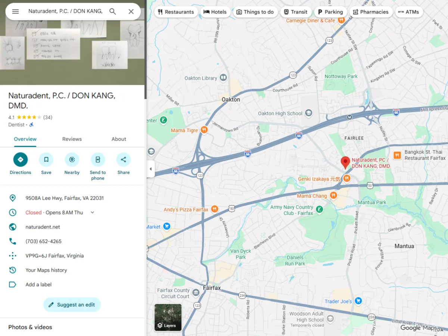Open the Layers satellite thumbnail
Image resolution: width=448 pixels, height=336 pixels.
coord(168,317)
